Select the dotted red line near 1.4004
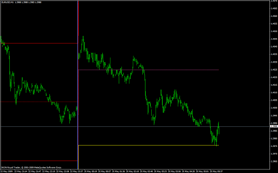 (x=39, y=102)
